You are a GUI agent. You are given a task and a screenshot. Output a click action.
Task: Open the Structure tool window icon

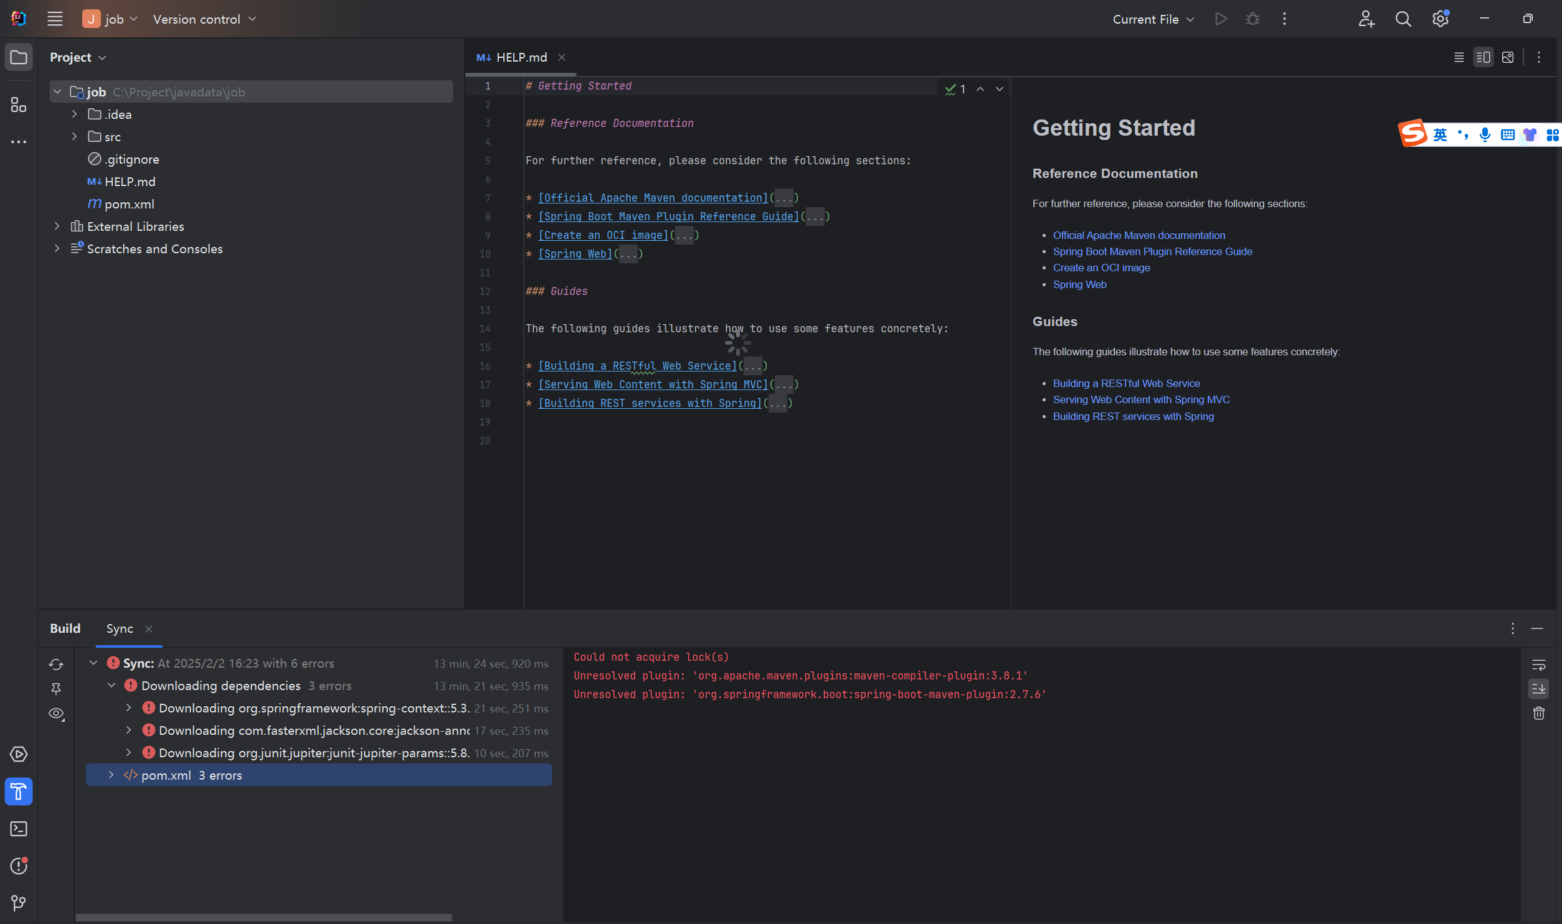19,105
